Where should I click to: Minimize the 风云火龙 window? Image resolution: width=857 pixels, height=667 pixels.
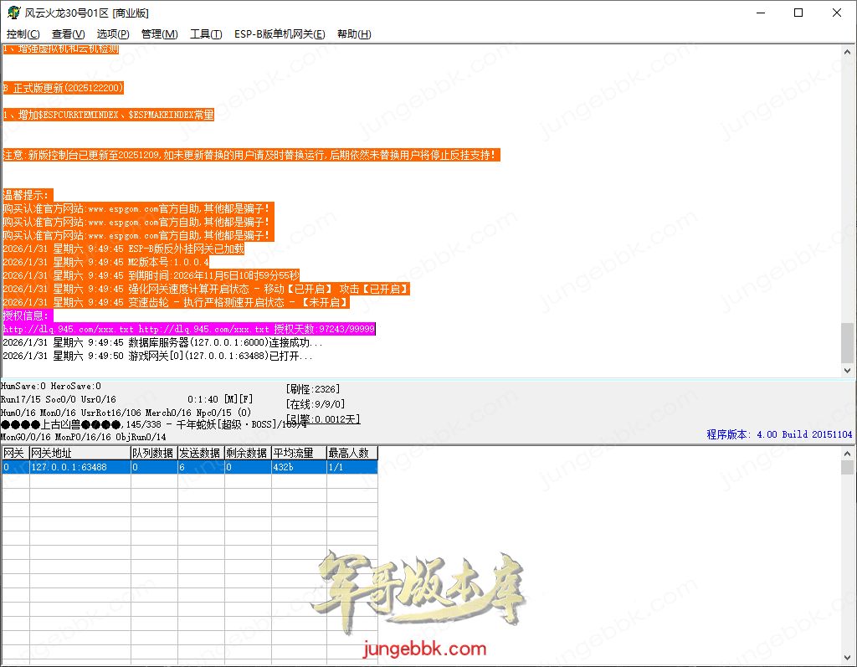coord(760,13)
